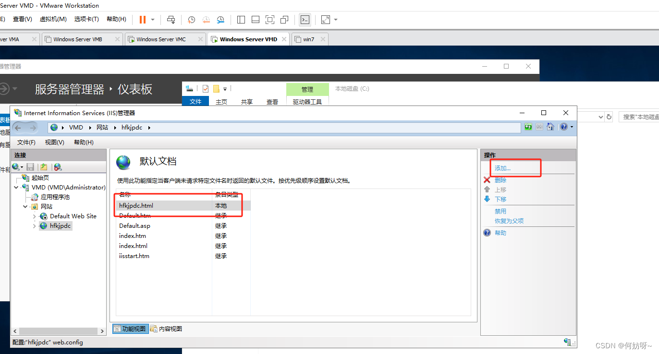Open the IIS 文件(F) menu

[26, 142]
